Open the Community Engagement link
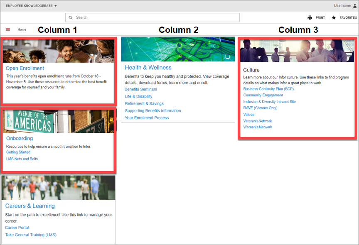359x245 pixels. 263,95
